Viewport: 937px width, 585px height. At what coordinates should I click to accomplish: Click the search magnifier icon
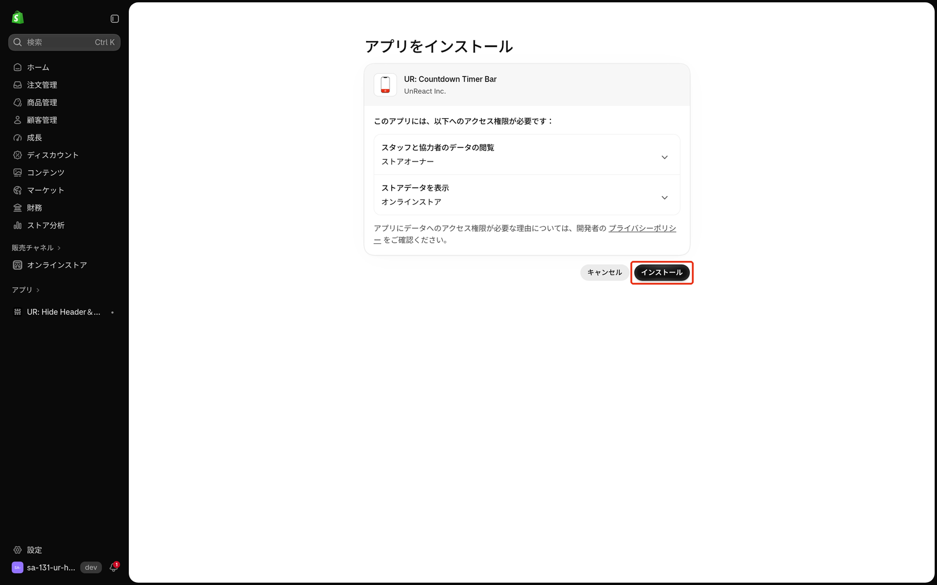pyautogui.click(x=18, y=42)
